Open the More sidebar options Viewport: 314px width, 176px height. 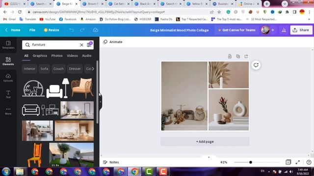coord(8,111)
